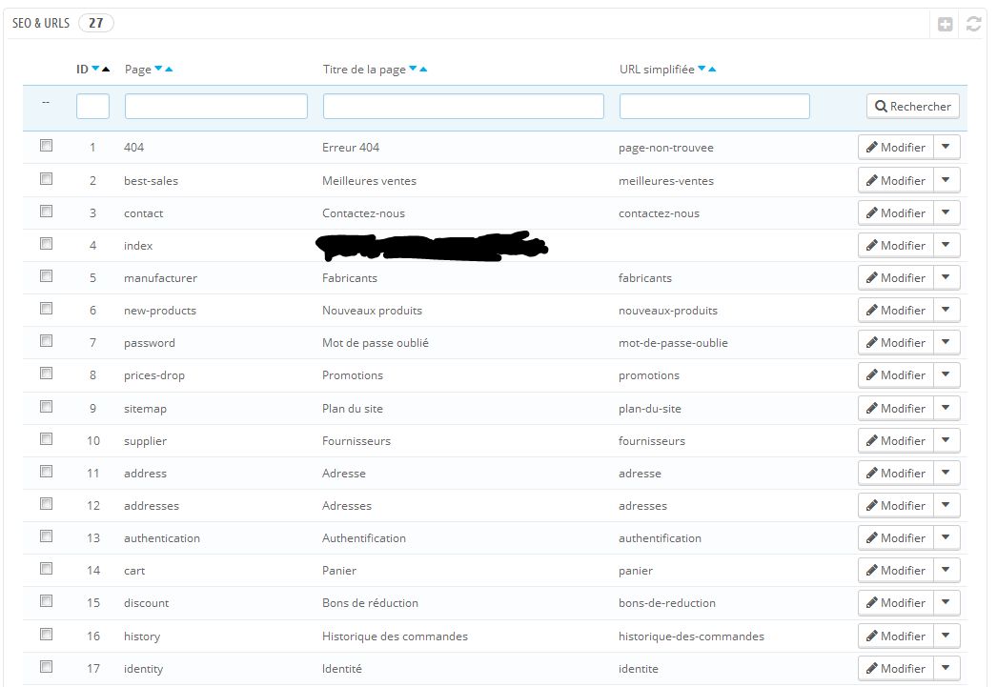Focus the ID filter field
997x687 pixels.
(92, 106)
